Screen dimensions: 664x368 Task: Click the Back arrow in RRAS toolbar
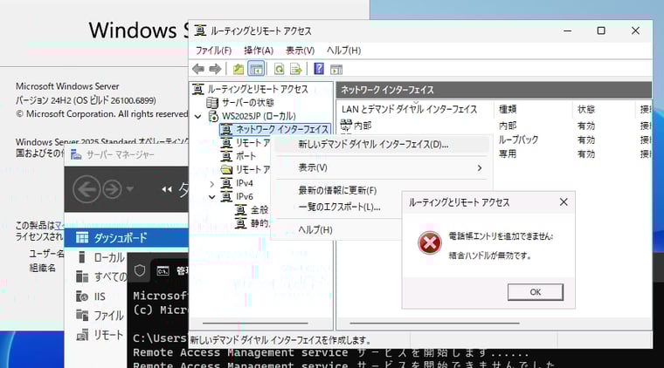[198, 69]
